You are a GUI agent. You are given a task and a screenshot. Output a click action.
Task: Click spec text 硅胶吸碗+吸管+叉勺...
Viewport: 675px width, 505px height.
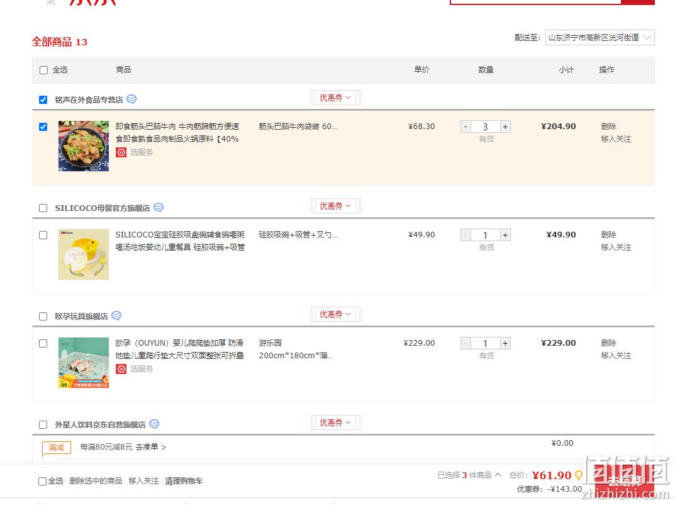tap(298, 234)
